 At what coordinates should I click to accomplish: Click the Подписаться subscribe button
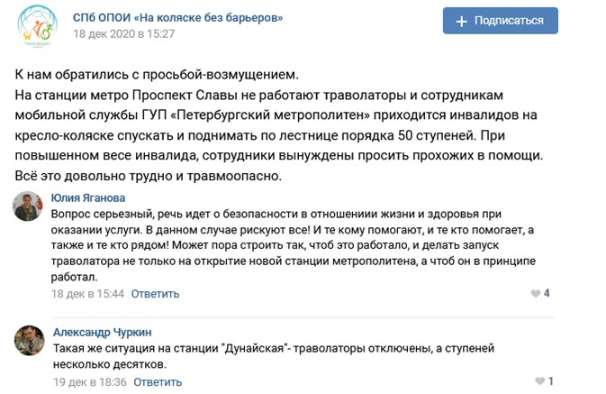pos(500,21)
